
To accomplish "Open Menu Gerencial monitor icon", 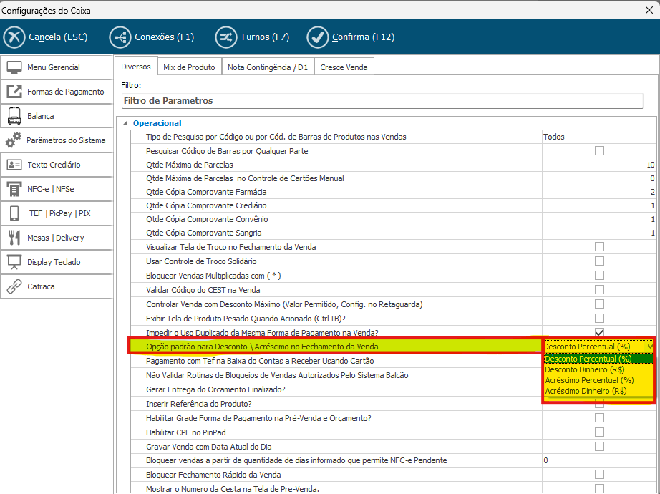I will point(14,67).
